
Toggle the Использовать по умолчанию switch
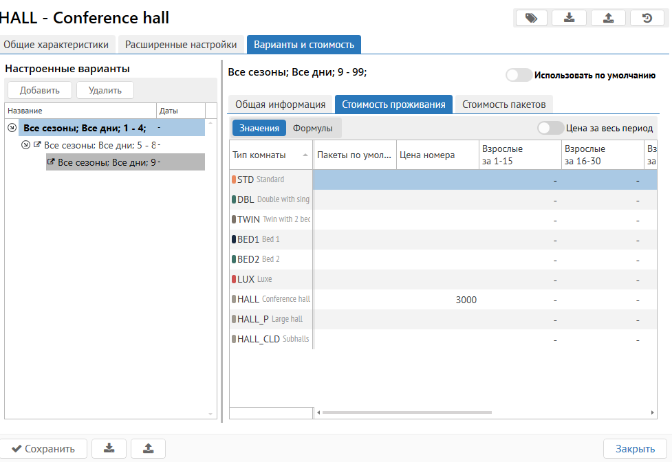(519, 76)
